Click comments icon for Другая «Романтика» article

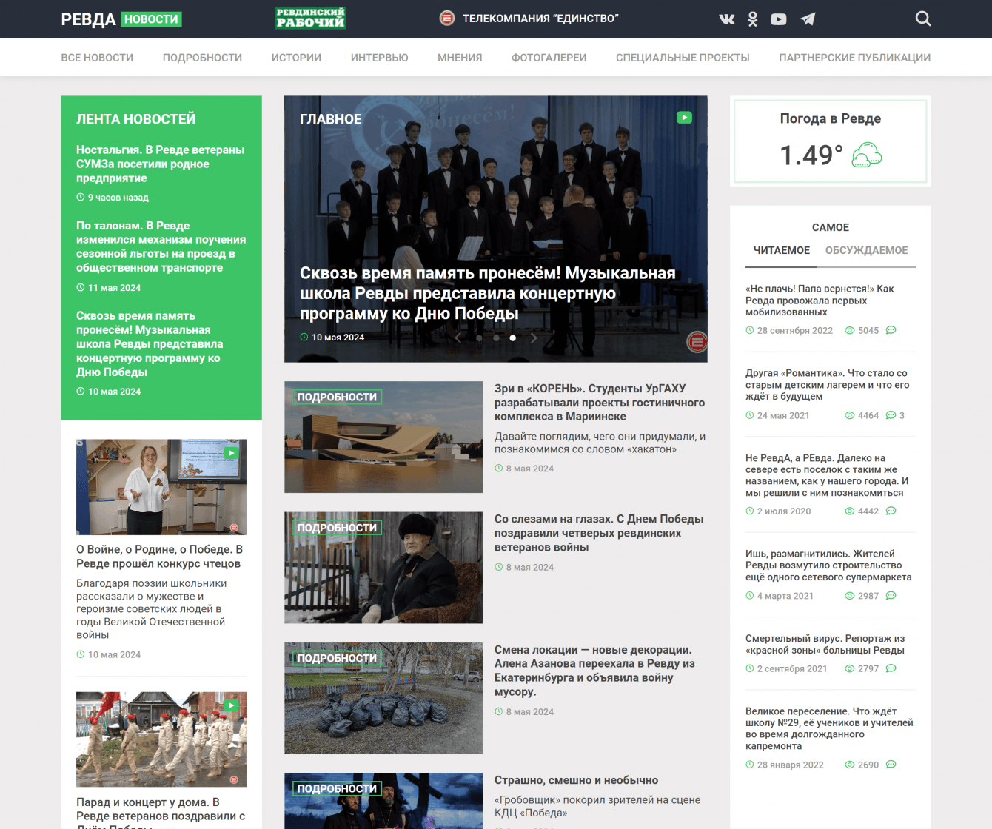(891, 415)
